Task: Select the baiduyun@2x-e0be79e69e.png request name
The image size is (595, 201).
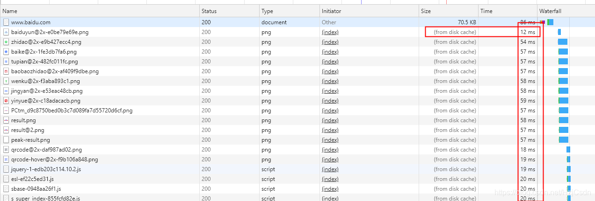Action: coord(50,32)
